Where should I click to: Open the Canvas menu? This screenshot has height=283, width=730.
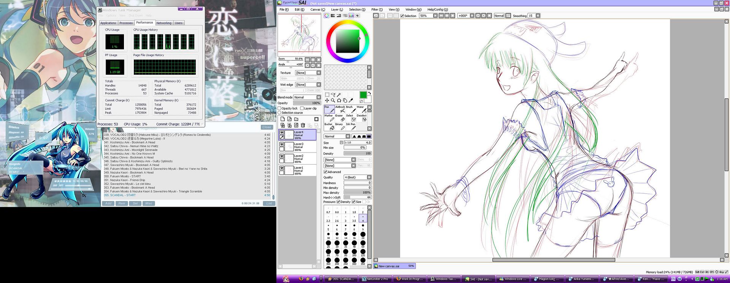pyautogui.click(x=317, y=9)
